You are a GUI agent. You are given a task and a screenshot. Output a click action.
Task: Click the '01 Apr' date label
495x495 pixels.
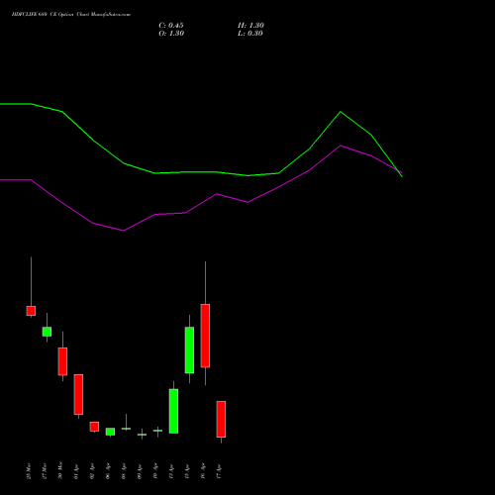point(76,472)
